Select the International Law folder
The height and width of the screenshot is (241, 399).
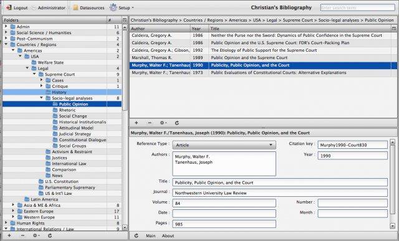coord(69,163)
